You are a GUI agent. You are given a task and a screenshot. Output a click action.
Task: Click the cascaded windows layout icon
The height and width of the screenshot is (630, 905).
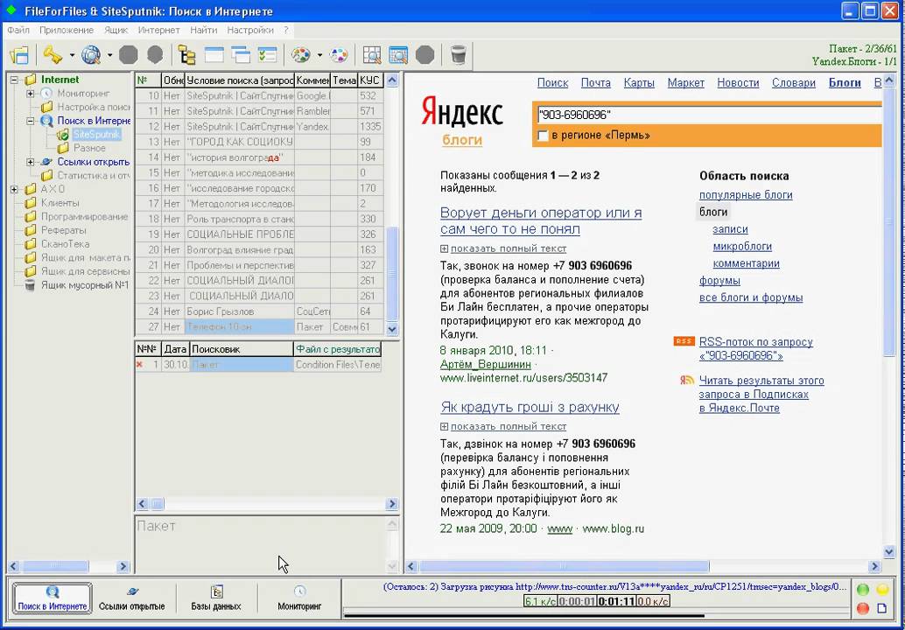tap(241, 55)
